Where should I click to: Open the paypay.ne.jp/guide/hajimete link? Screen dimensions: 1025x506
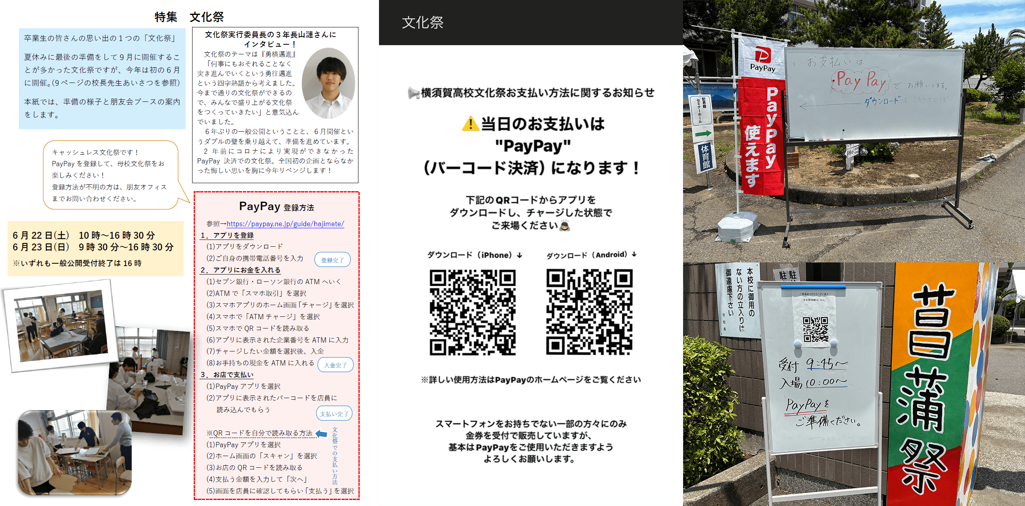click(x=285, y=224)
